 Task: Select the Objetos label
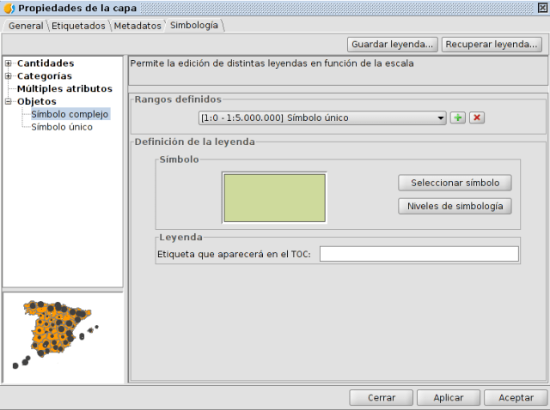click(37, 101)
